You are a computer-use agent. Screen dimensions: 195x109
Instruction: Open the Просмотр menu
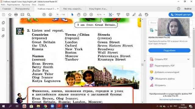click(26, 5)
